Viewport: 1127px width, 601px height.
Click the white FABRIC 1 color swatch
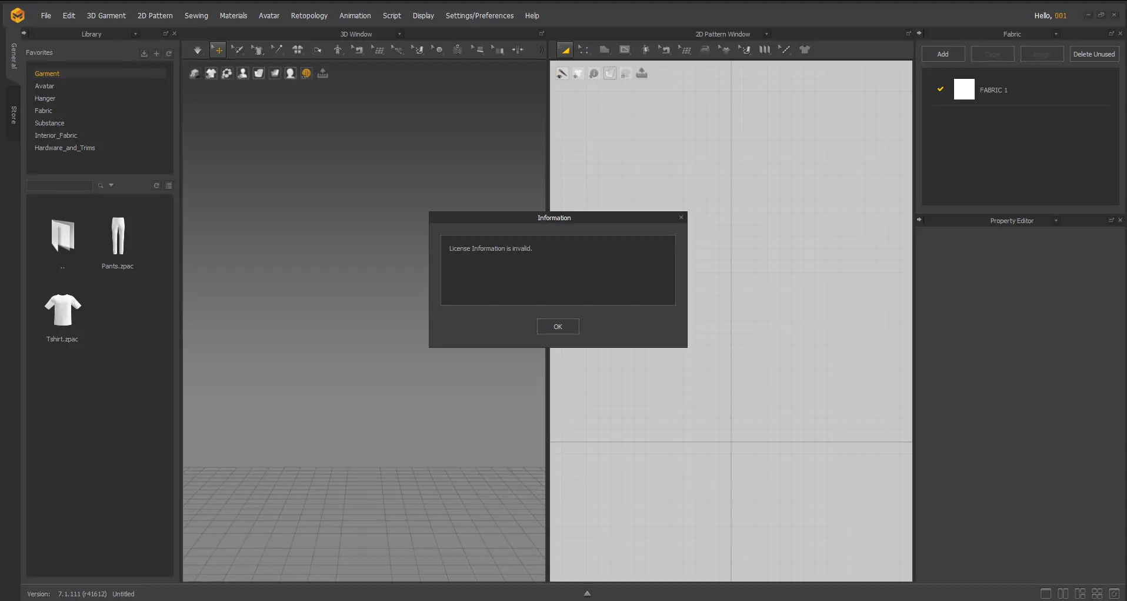pyautogui.click(x=963, y=89)
